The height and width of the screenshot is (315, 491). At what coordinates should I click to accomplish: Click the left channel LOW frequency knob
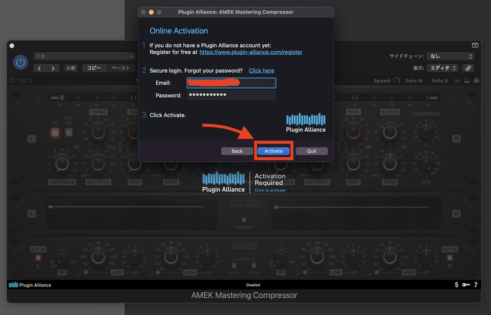click(x=98, y=257)
